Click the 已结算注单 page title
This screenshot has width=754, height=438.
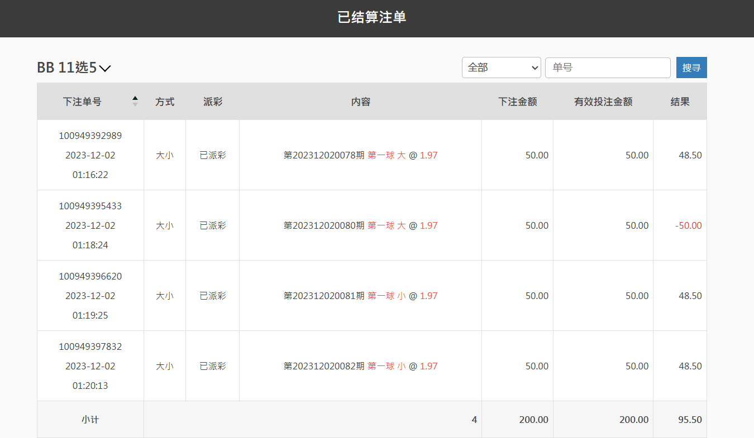coord(371,17)
